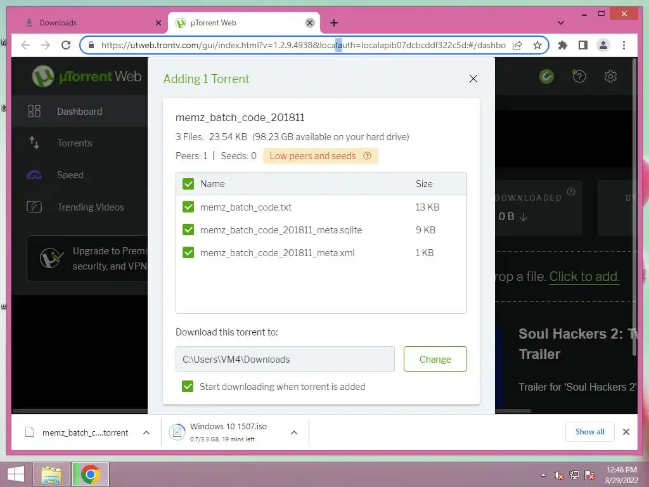Screen dimensions: 649x487
Task: Click the muted volume tray icon
Action: 559,474
